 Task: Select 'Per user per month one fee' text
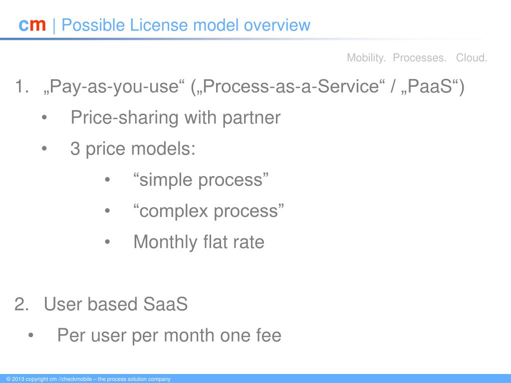tap(169, 336)
